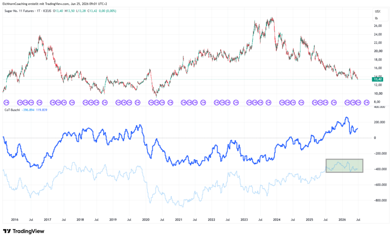
Task: Click the green 13,42 current price tag
Action: [377, 79]
